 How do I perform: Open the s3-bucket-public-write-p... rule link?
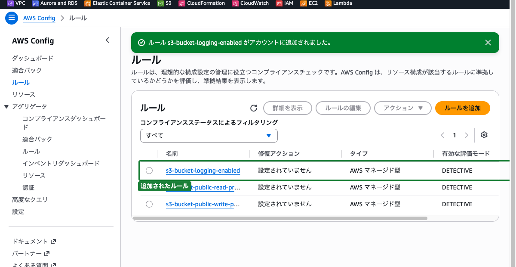(203, 204)
